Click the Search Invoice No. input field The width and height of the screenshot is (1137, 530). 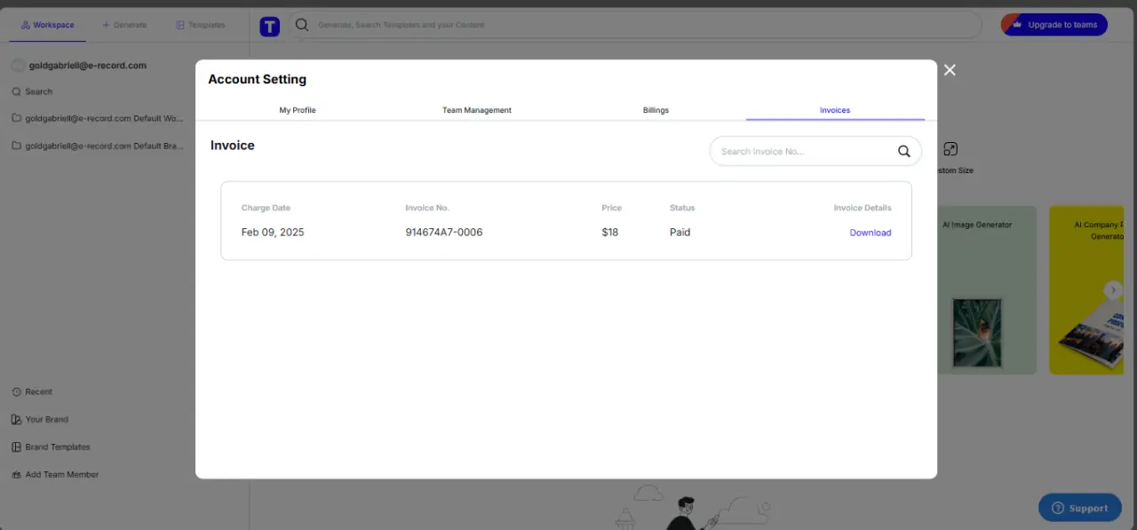tap(815, 151)
